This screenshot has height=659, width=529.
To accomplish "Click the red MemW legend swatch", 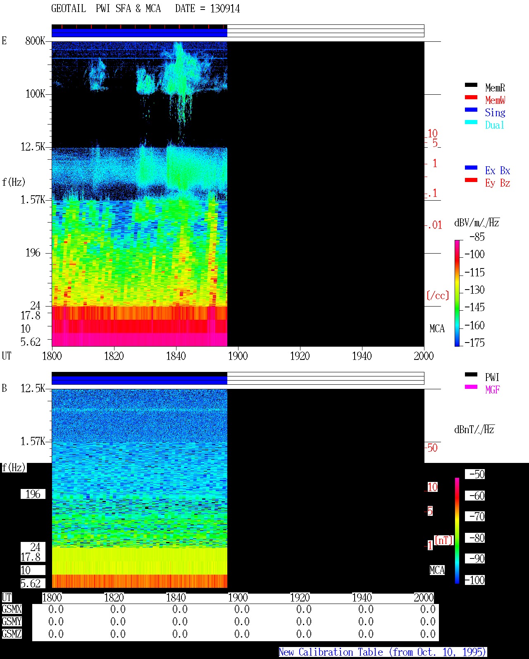I will tap(471, 97).
